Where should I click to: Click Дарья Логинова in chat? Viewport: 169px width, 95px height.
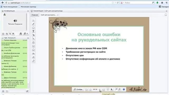coord(10,78)
